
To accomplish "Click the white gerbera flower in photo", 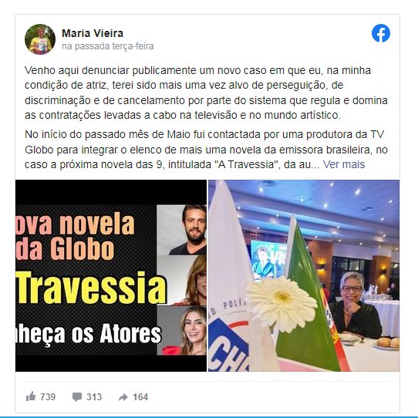I will tap(281, 304).
